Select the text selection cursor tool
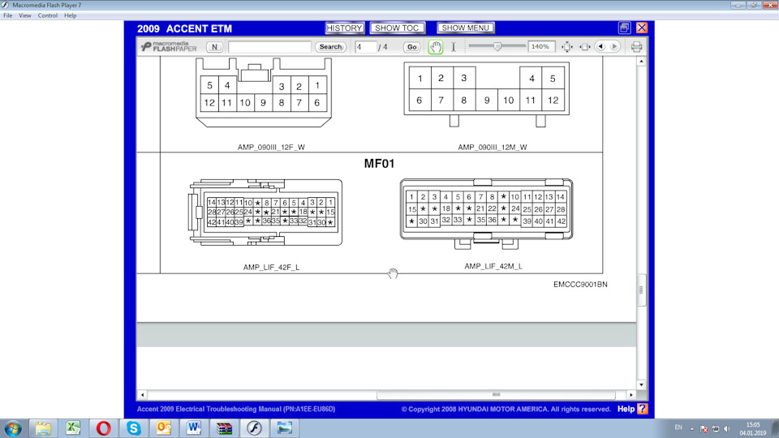This screenshot has height=438, width=779. [x=454, y=47]
